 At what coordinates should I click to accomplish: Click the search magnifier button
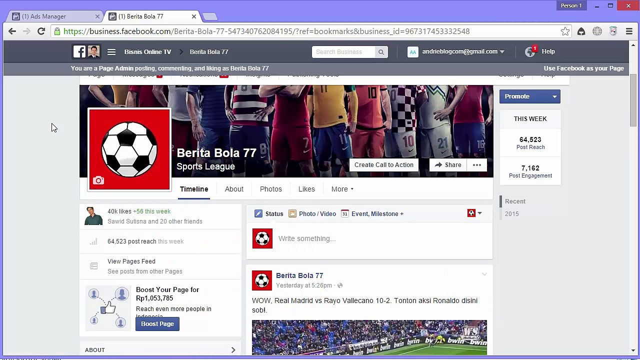tap(381, 52)
